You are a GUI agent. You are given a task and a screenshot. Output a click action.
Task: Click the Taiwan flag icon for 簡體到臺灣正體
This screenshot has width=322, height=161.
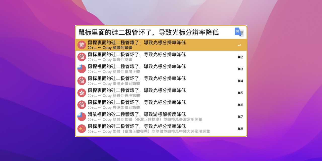pos(82,69)
